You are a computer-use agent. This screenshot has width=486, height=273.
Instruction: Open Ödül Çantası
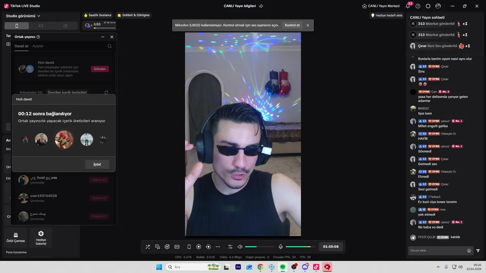(16, 238)
